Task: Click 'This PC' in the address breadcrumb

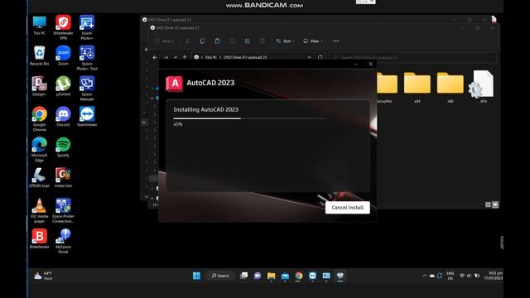Action: (211, 57)
